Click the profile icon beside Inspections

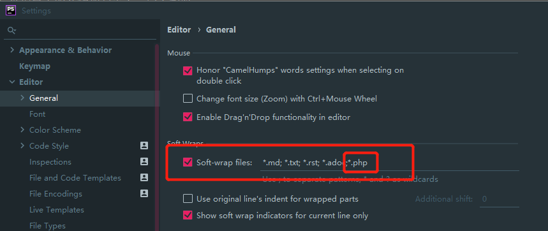[x=144, y=162]
